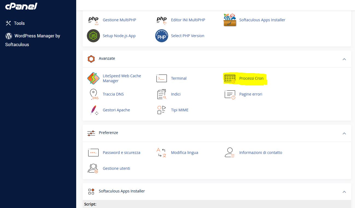This screenshot has height=208, width=355.
Task: Click the Softaculous Apps Installer section heading
Action: (x=122, y=191)
